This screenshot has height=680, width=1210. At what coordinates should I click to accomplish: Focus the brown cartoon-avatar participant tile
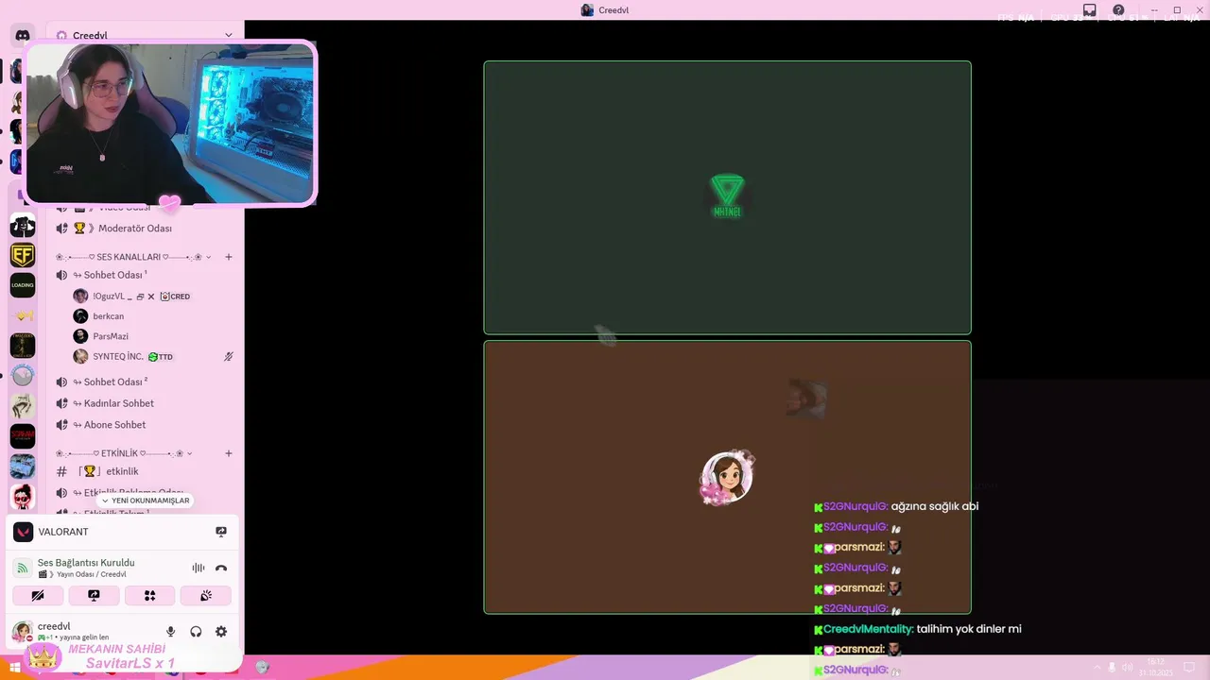[727, 477]
